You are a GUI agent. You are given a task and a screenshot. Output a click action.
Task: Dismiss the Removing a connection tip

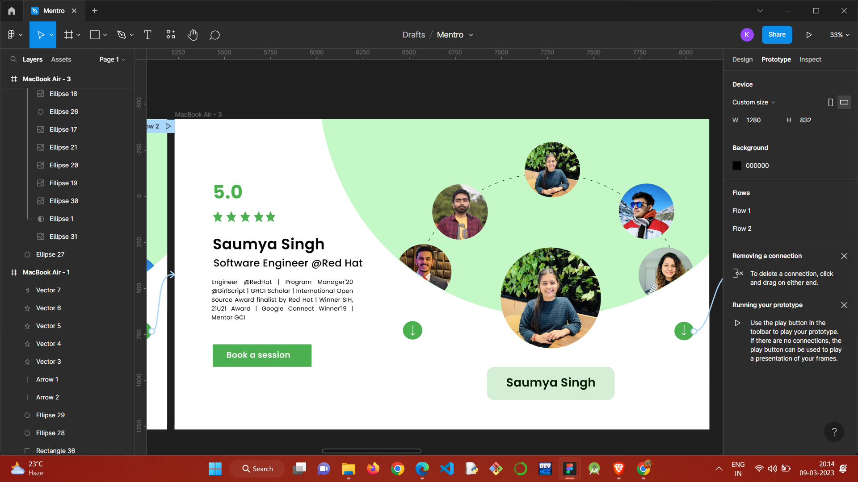[844, 256]
